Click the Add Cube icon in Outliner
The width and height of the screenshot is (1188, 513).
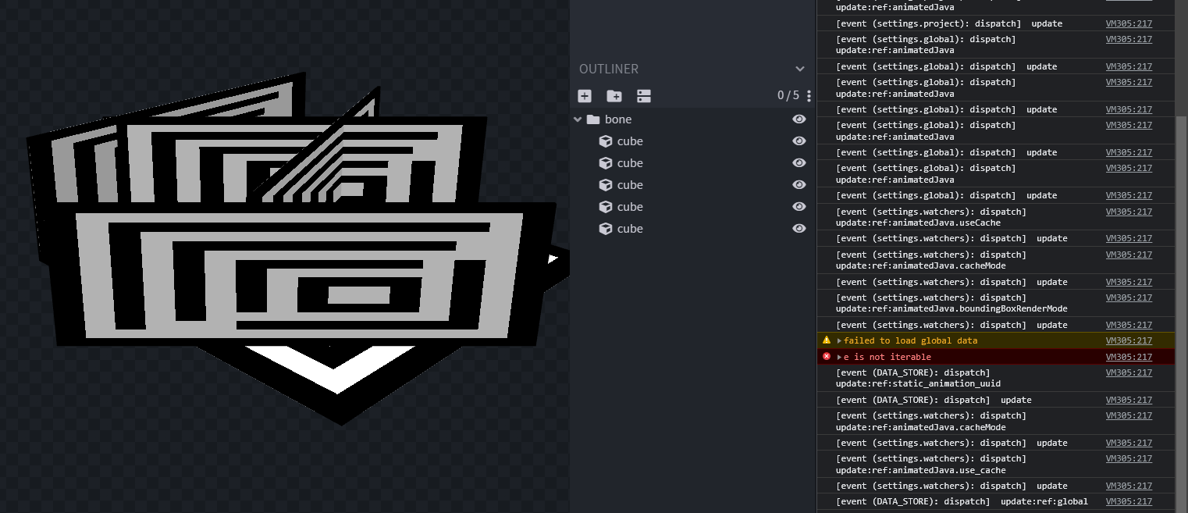pos(585,96)
